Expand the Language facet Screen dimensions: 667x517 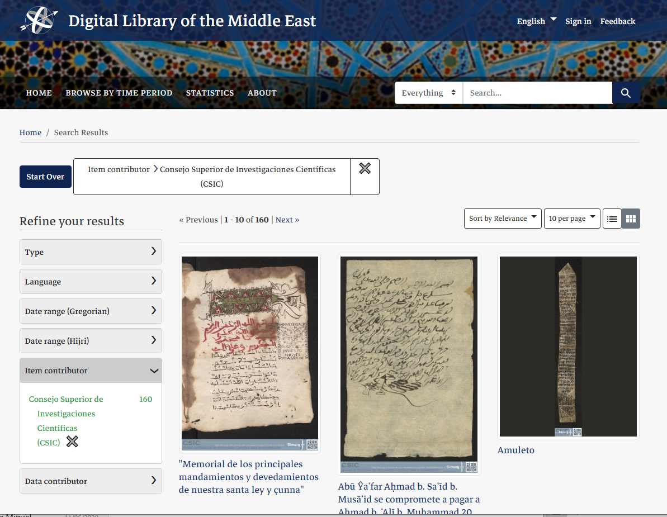155,281
